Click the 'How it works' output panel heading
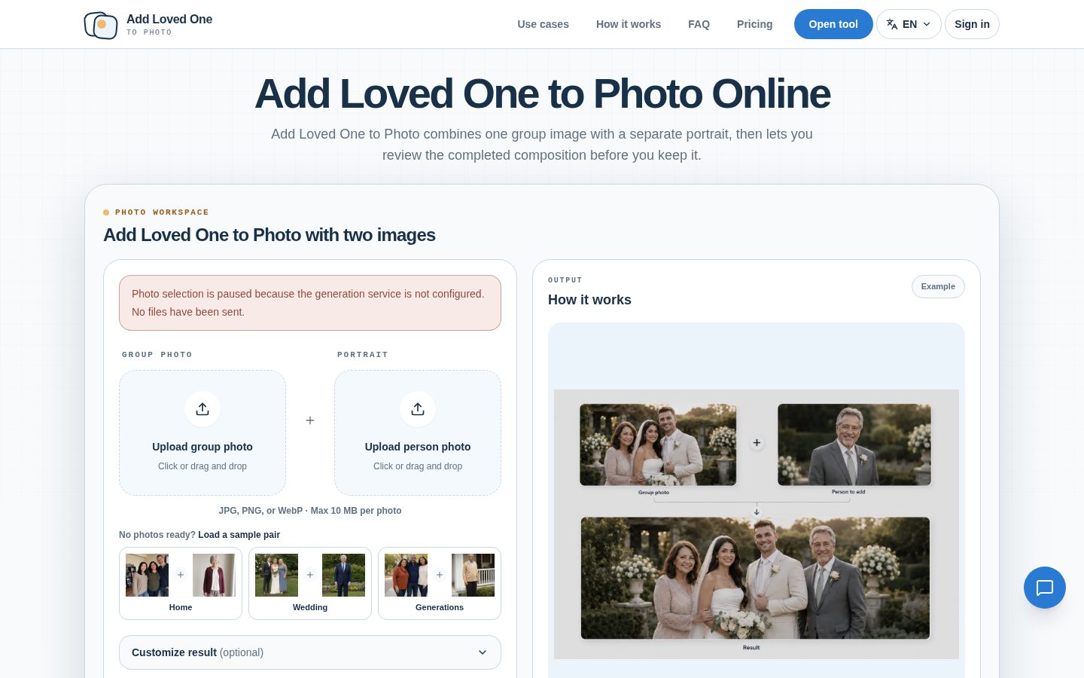 (x=589, y=300)
